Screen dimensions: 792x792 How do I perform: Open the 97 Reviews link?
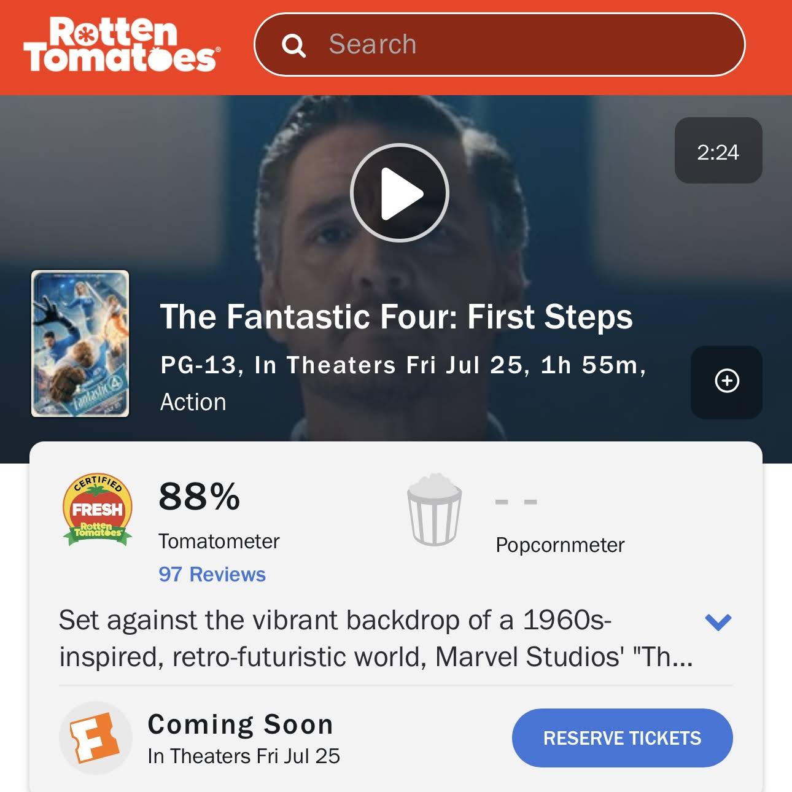(212, 575)
